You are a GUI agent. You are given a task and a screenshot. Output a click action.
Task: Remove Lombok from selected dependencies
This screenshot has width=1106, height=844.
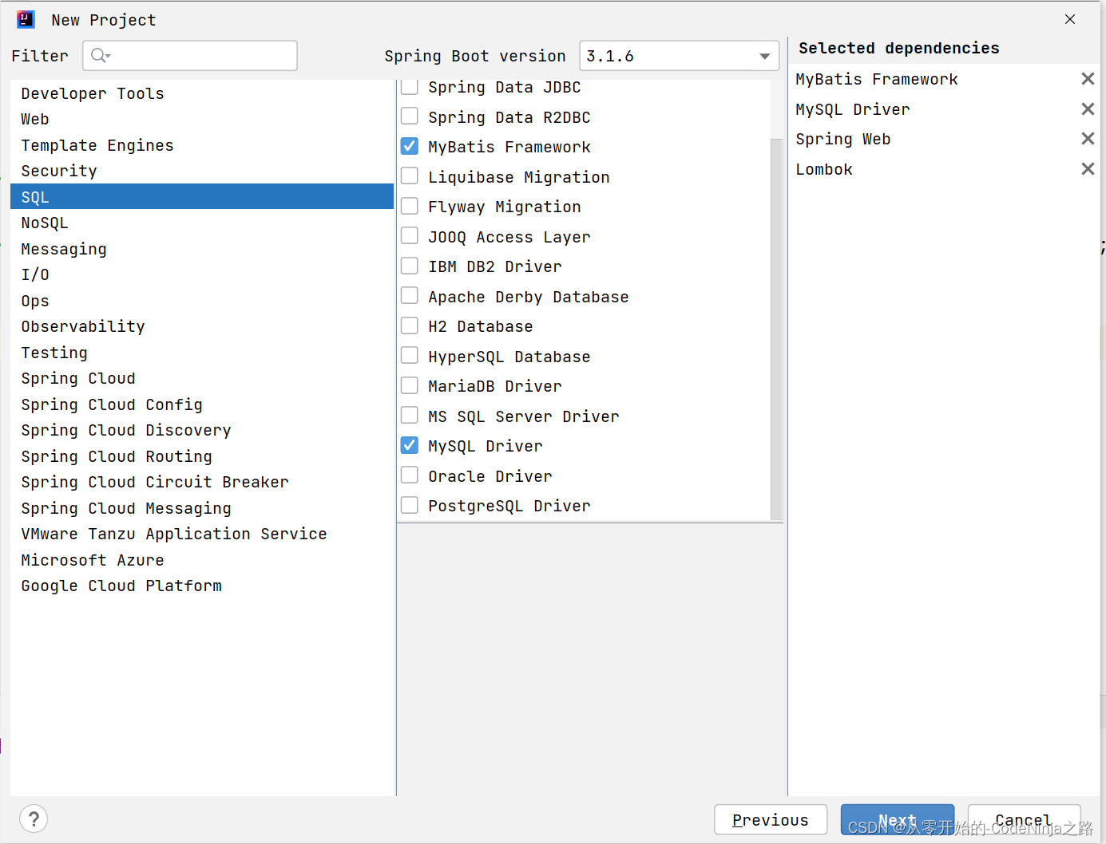click(1088, 168)
